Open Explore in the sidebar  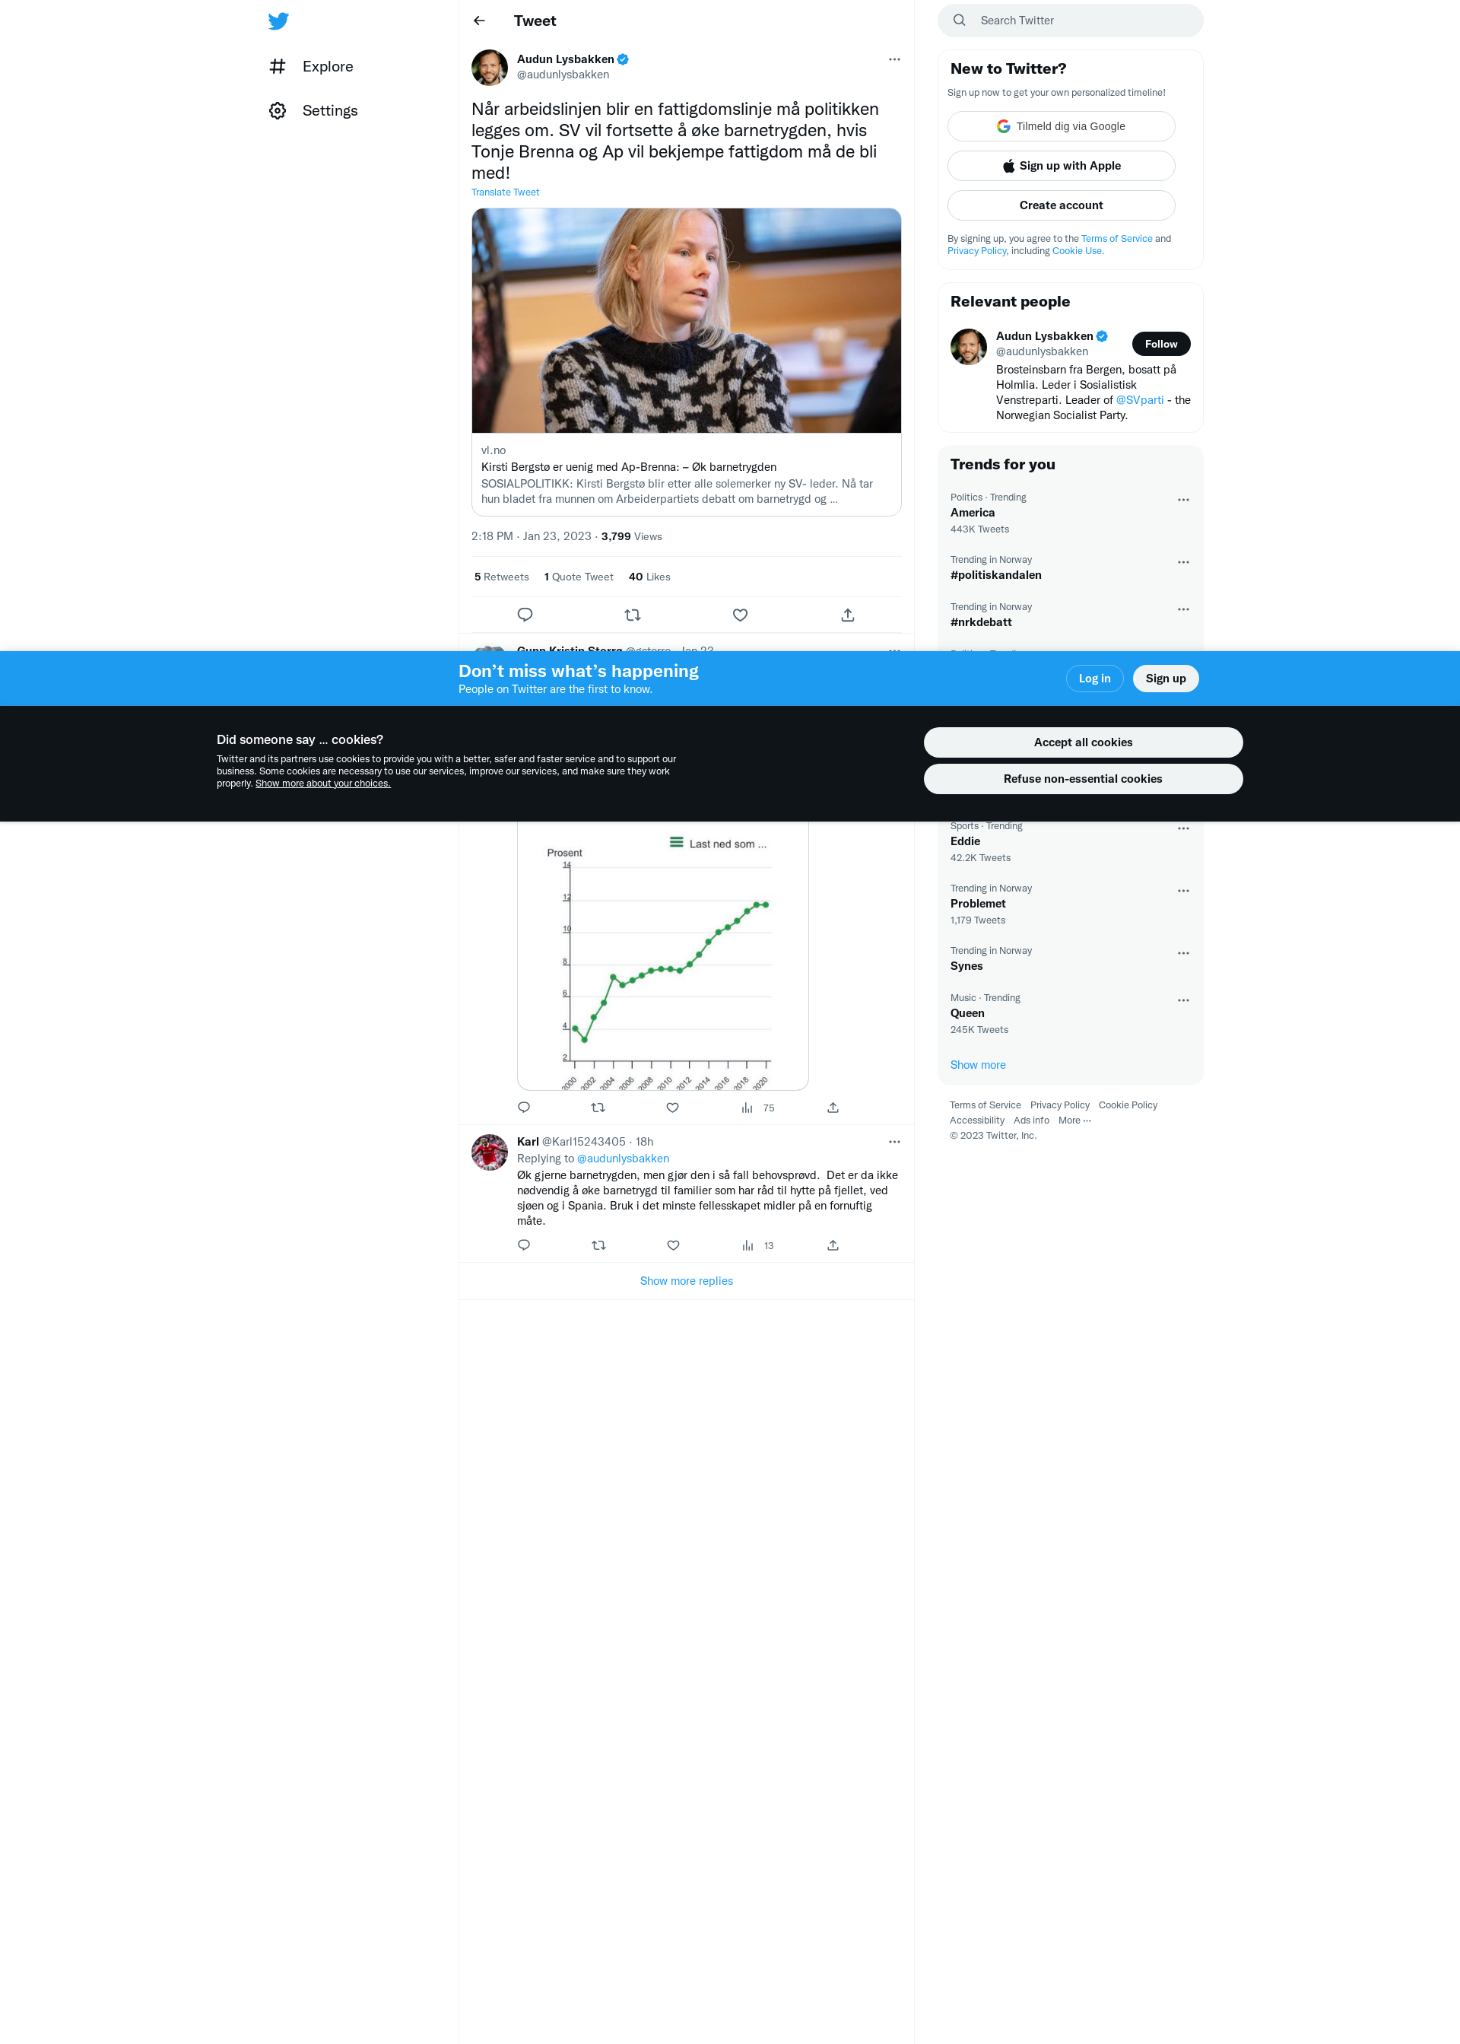click(311, 66)
